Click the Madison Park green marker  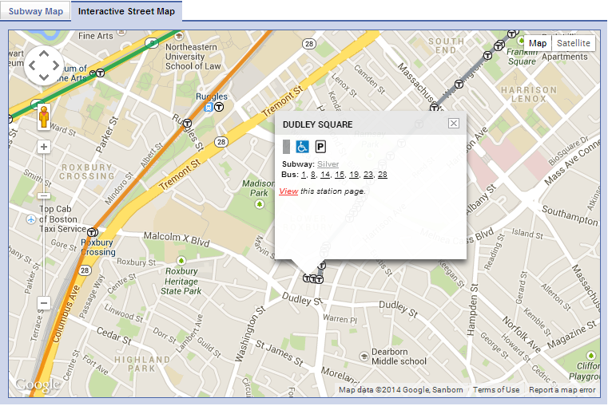(x=260, y=203)
